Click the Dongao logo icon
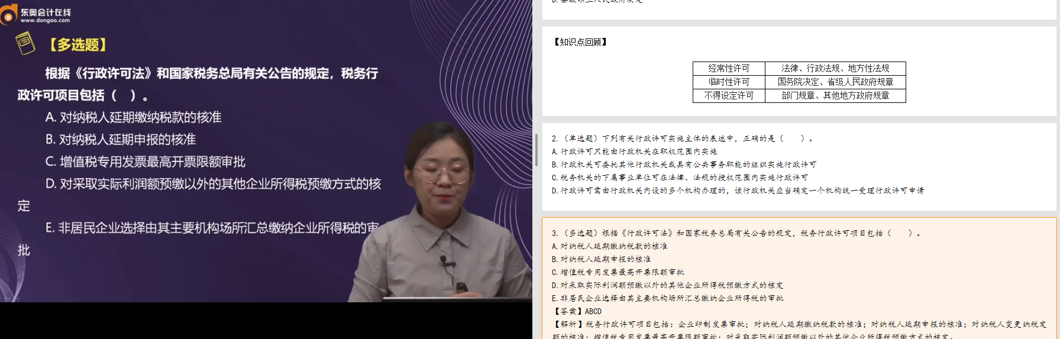The height and width of the screenshot is (339, 1060). click(x=9, y=14)
